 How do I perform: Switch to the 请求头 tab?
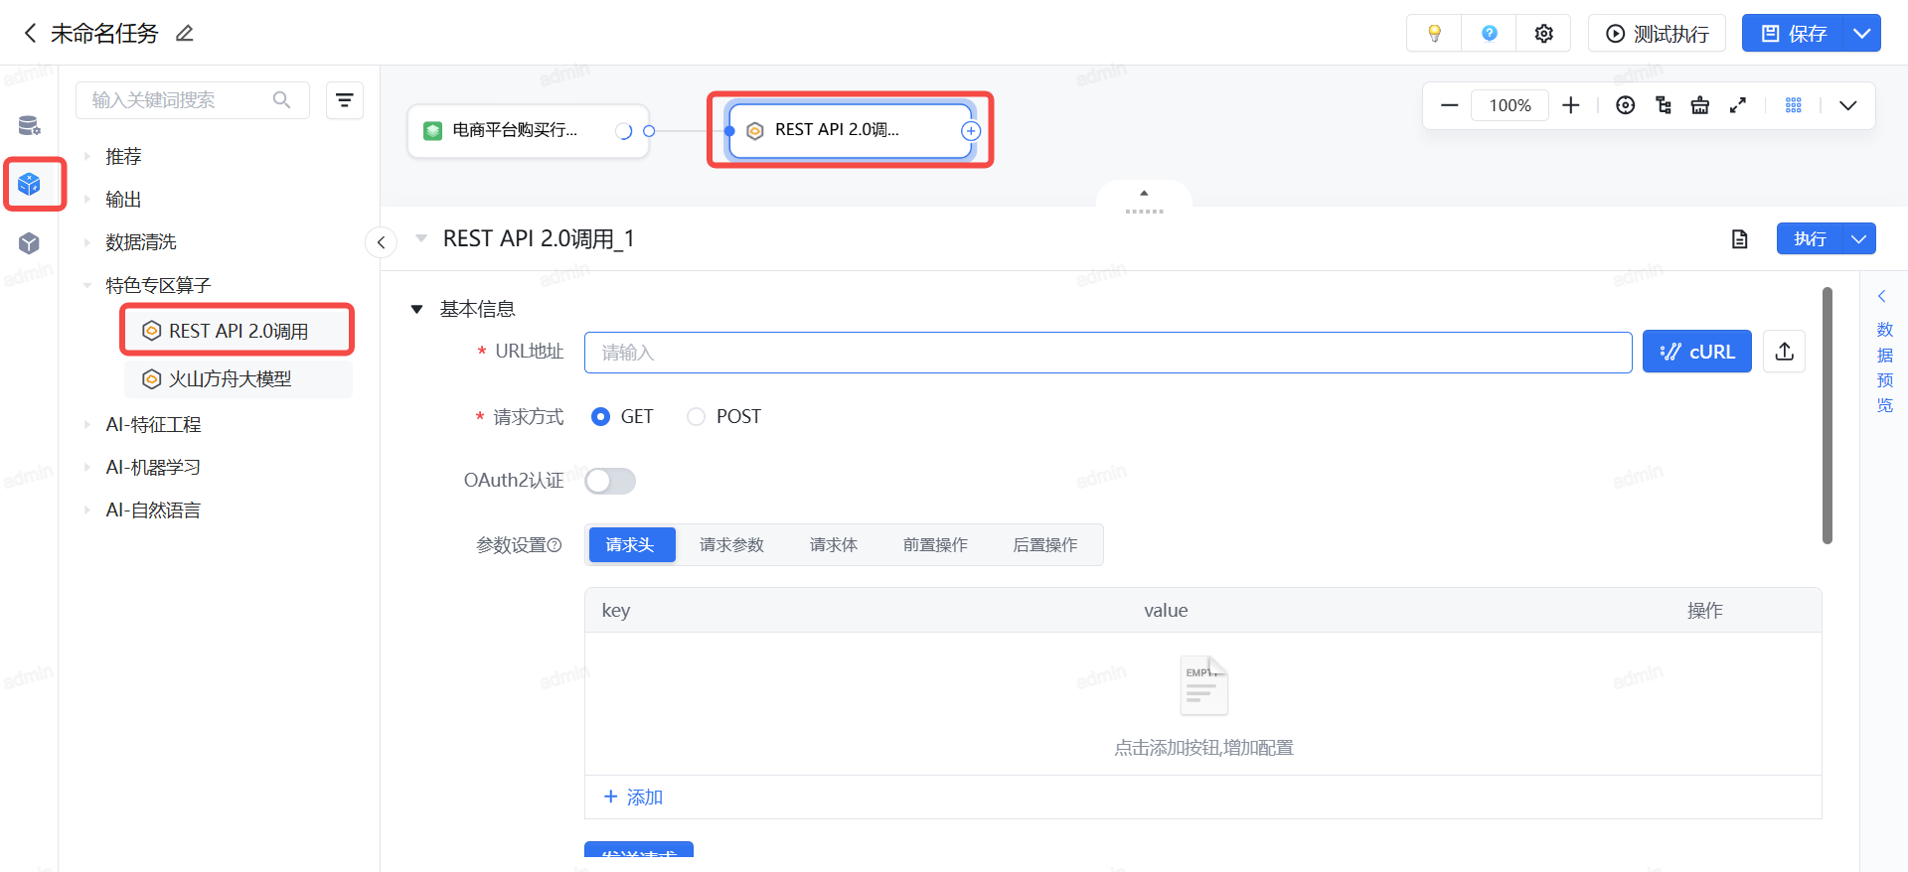click(x=632, y=545)
